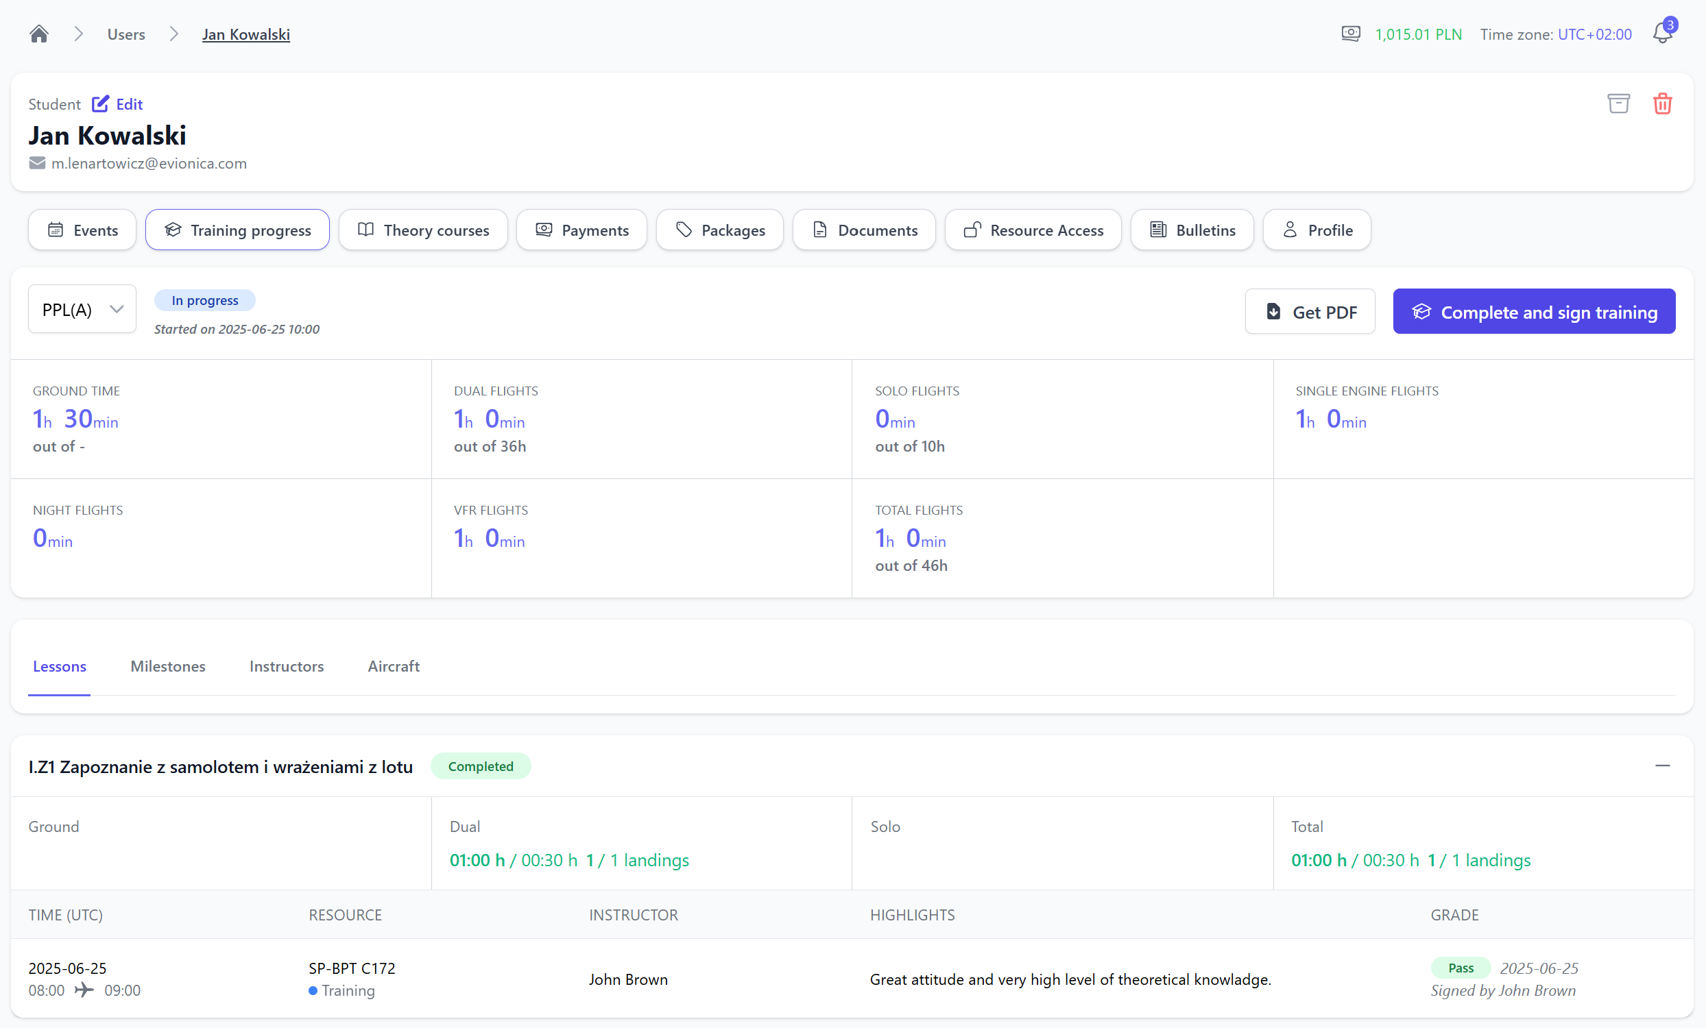Open the Documents tab
The height and width of the screenshot is (1028, 1706).
coord(864,230)
